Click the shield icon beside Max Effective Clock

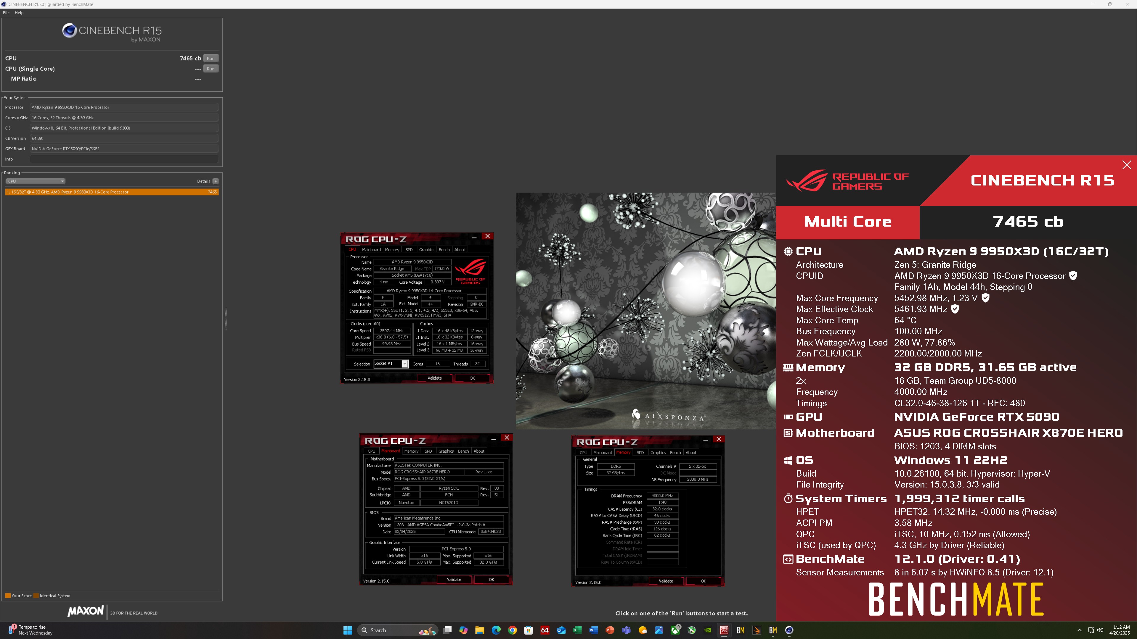pyautogui.click(x=955, y=309)
